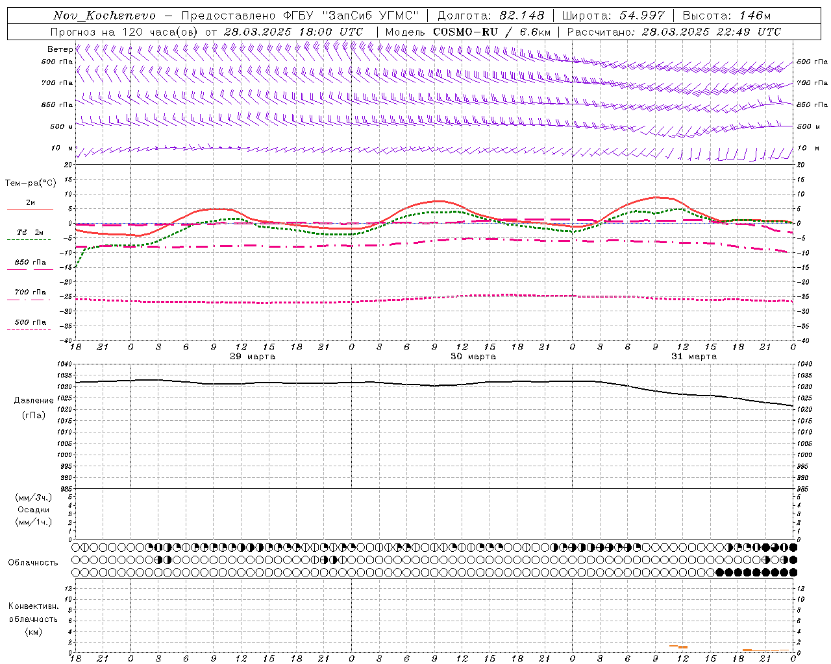Click the Давление panel label
This screenshot has height=664, width=831.
34,401
